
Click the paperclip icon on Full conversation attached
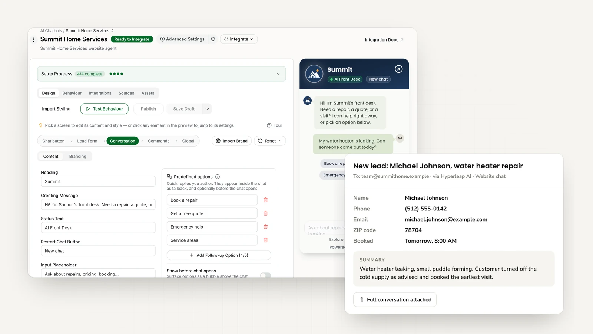click(362, 300)
